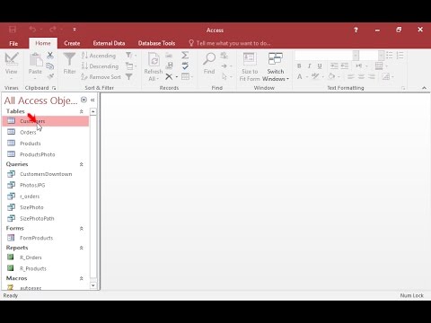Click the Replace icon in Find group
Image resolution: width=431 pixels, height=323 pixels.
pos(224,56)
